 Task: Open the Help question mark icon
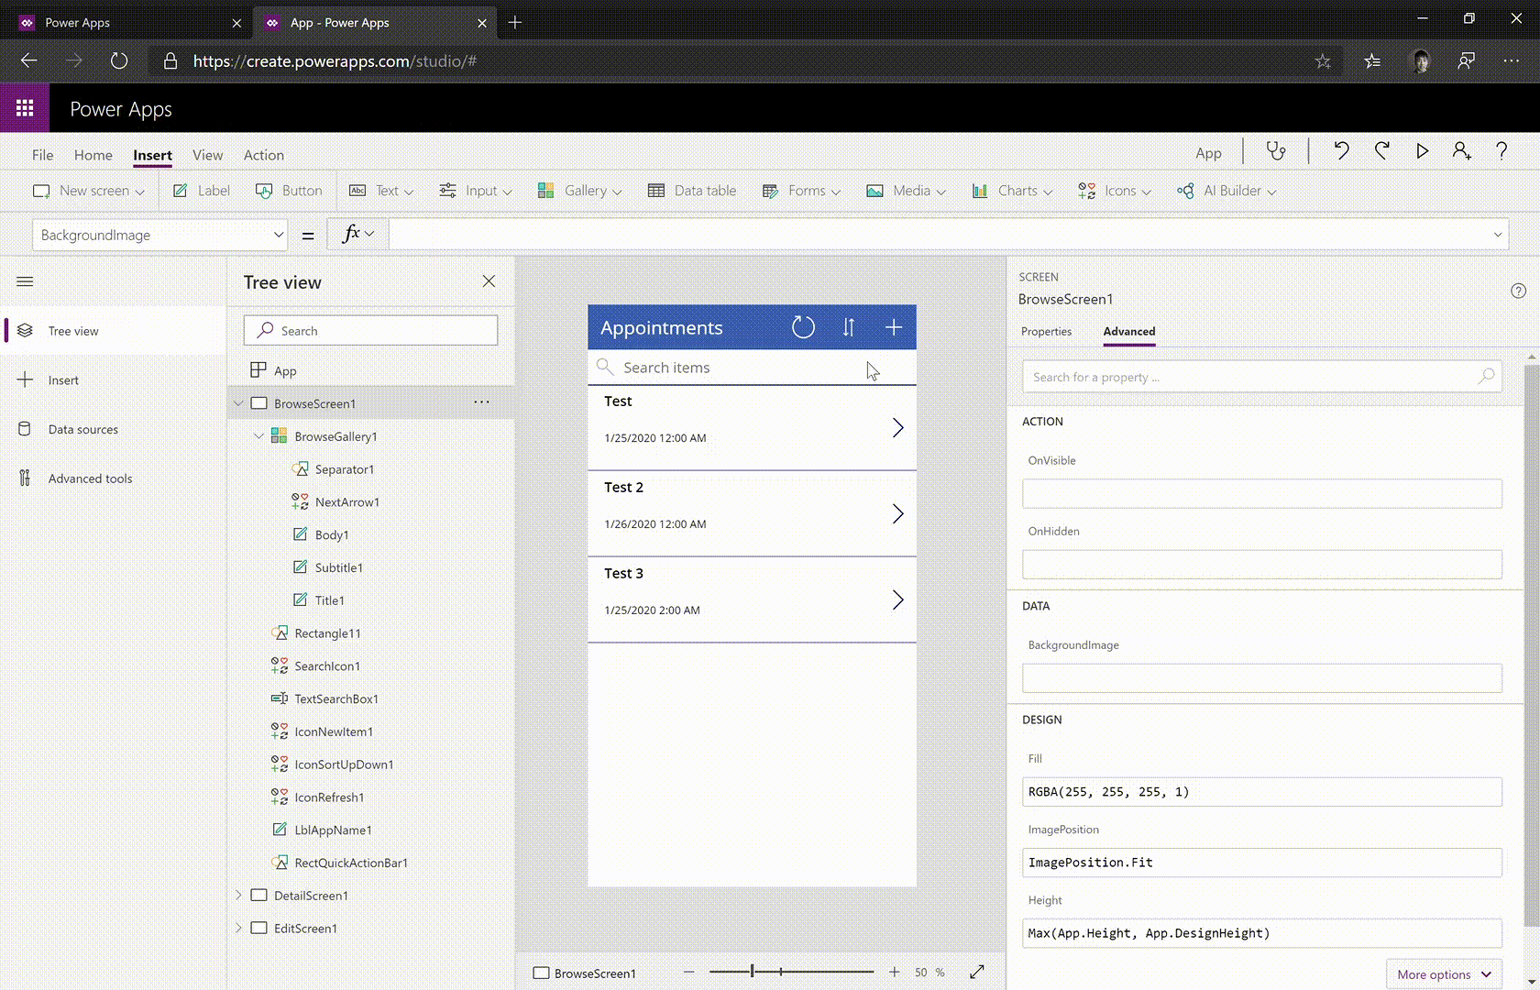(x=1501, y=151)
